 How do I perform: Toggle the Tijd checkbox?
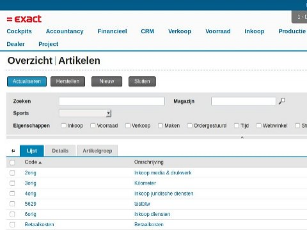237,125
